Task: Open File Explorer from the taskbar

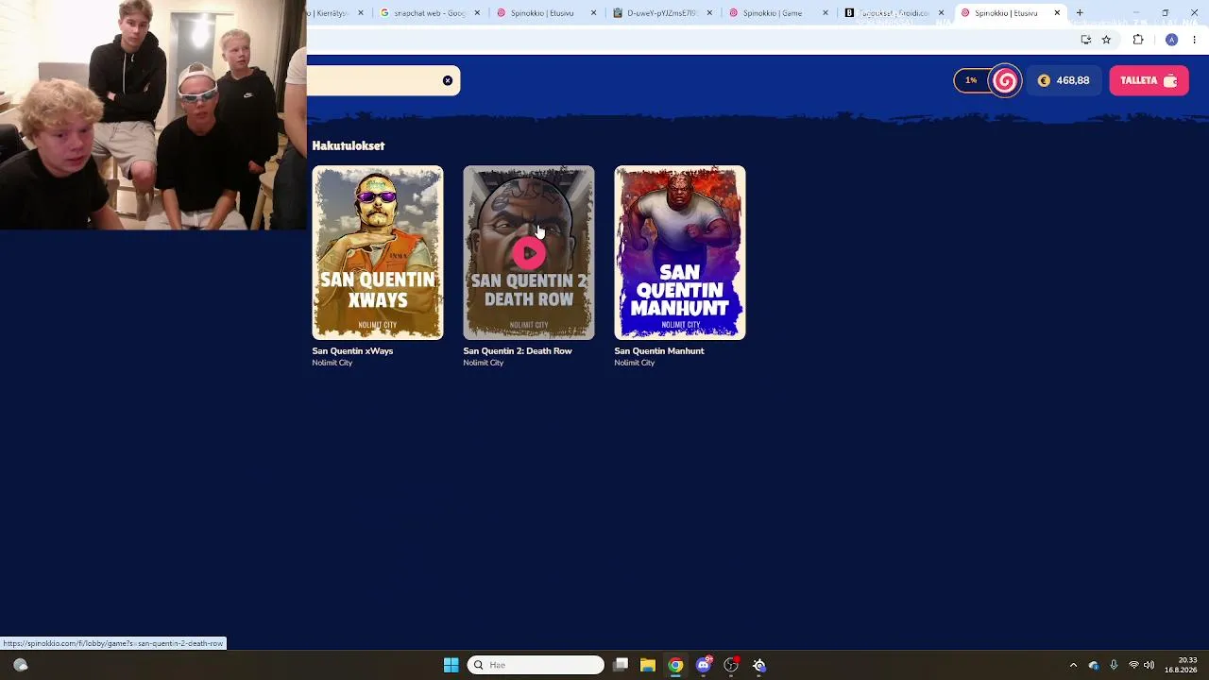Action: (x=648, y=665)
